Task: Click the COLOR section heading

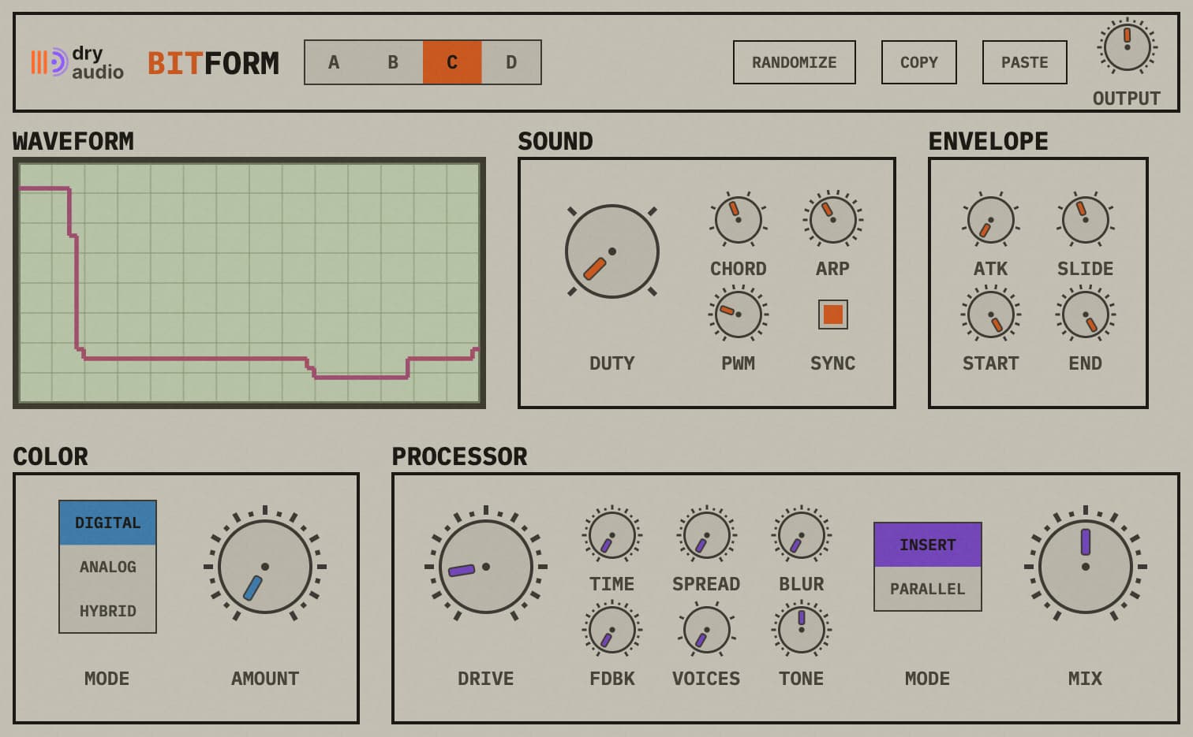Action: coord(50,456)
